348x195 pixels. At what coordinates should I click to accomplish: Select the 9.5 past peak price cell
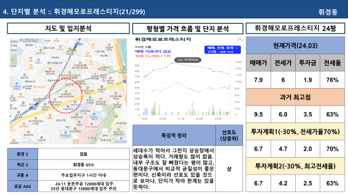click(258, 114)
